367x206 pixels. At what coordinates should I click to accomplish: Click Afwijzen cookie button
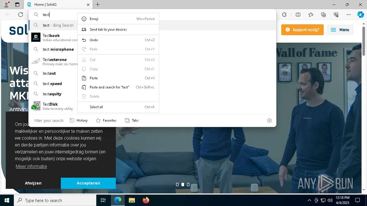point(33,183)
